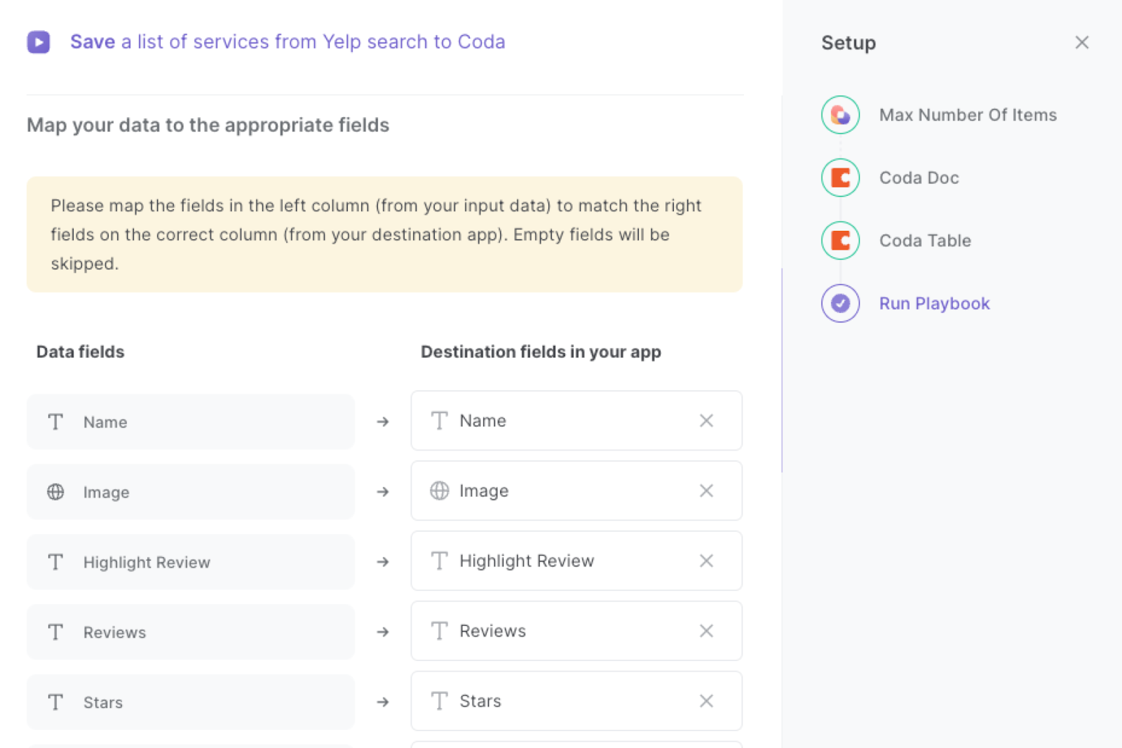
Task: Click the text icon in the Stars destination field
Action: (440, 701)
